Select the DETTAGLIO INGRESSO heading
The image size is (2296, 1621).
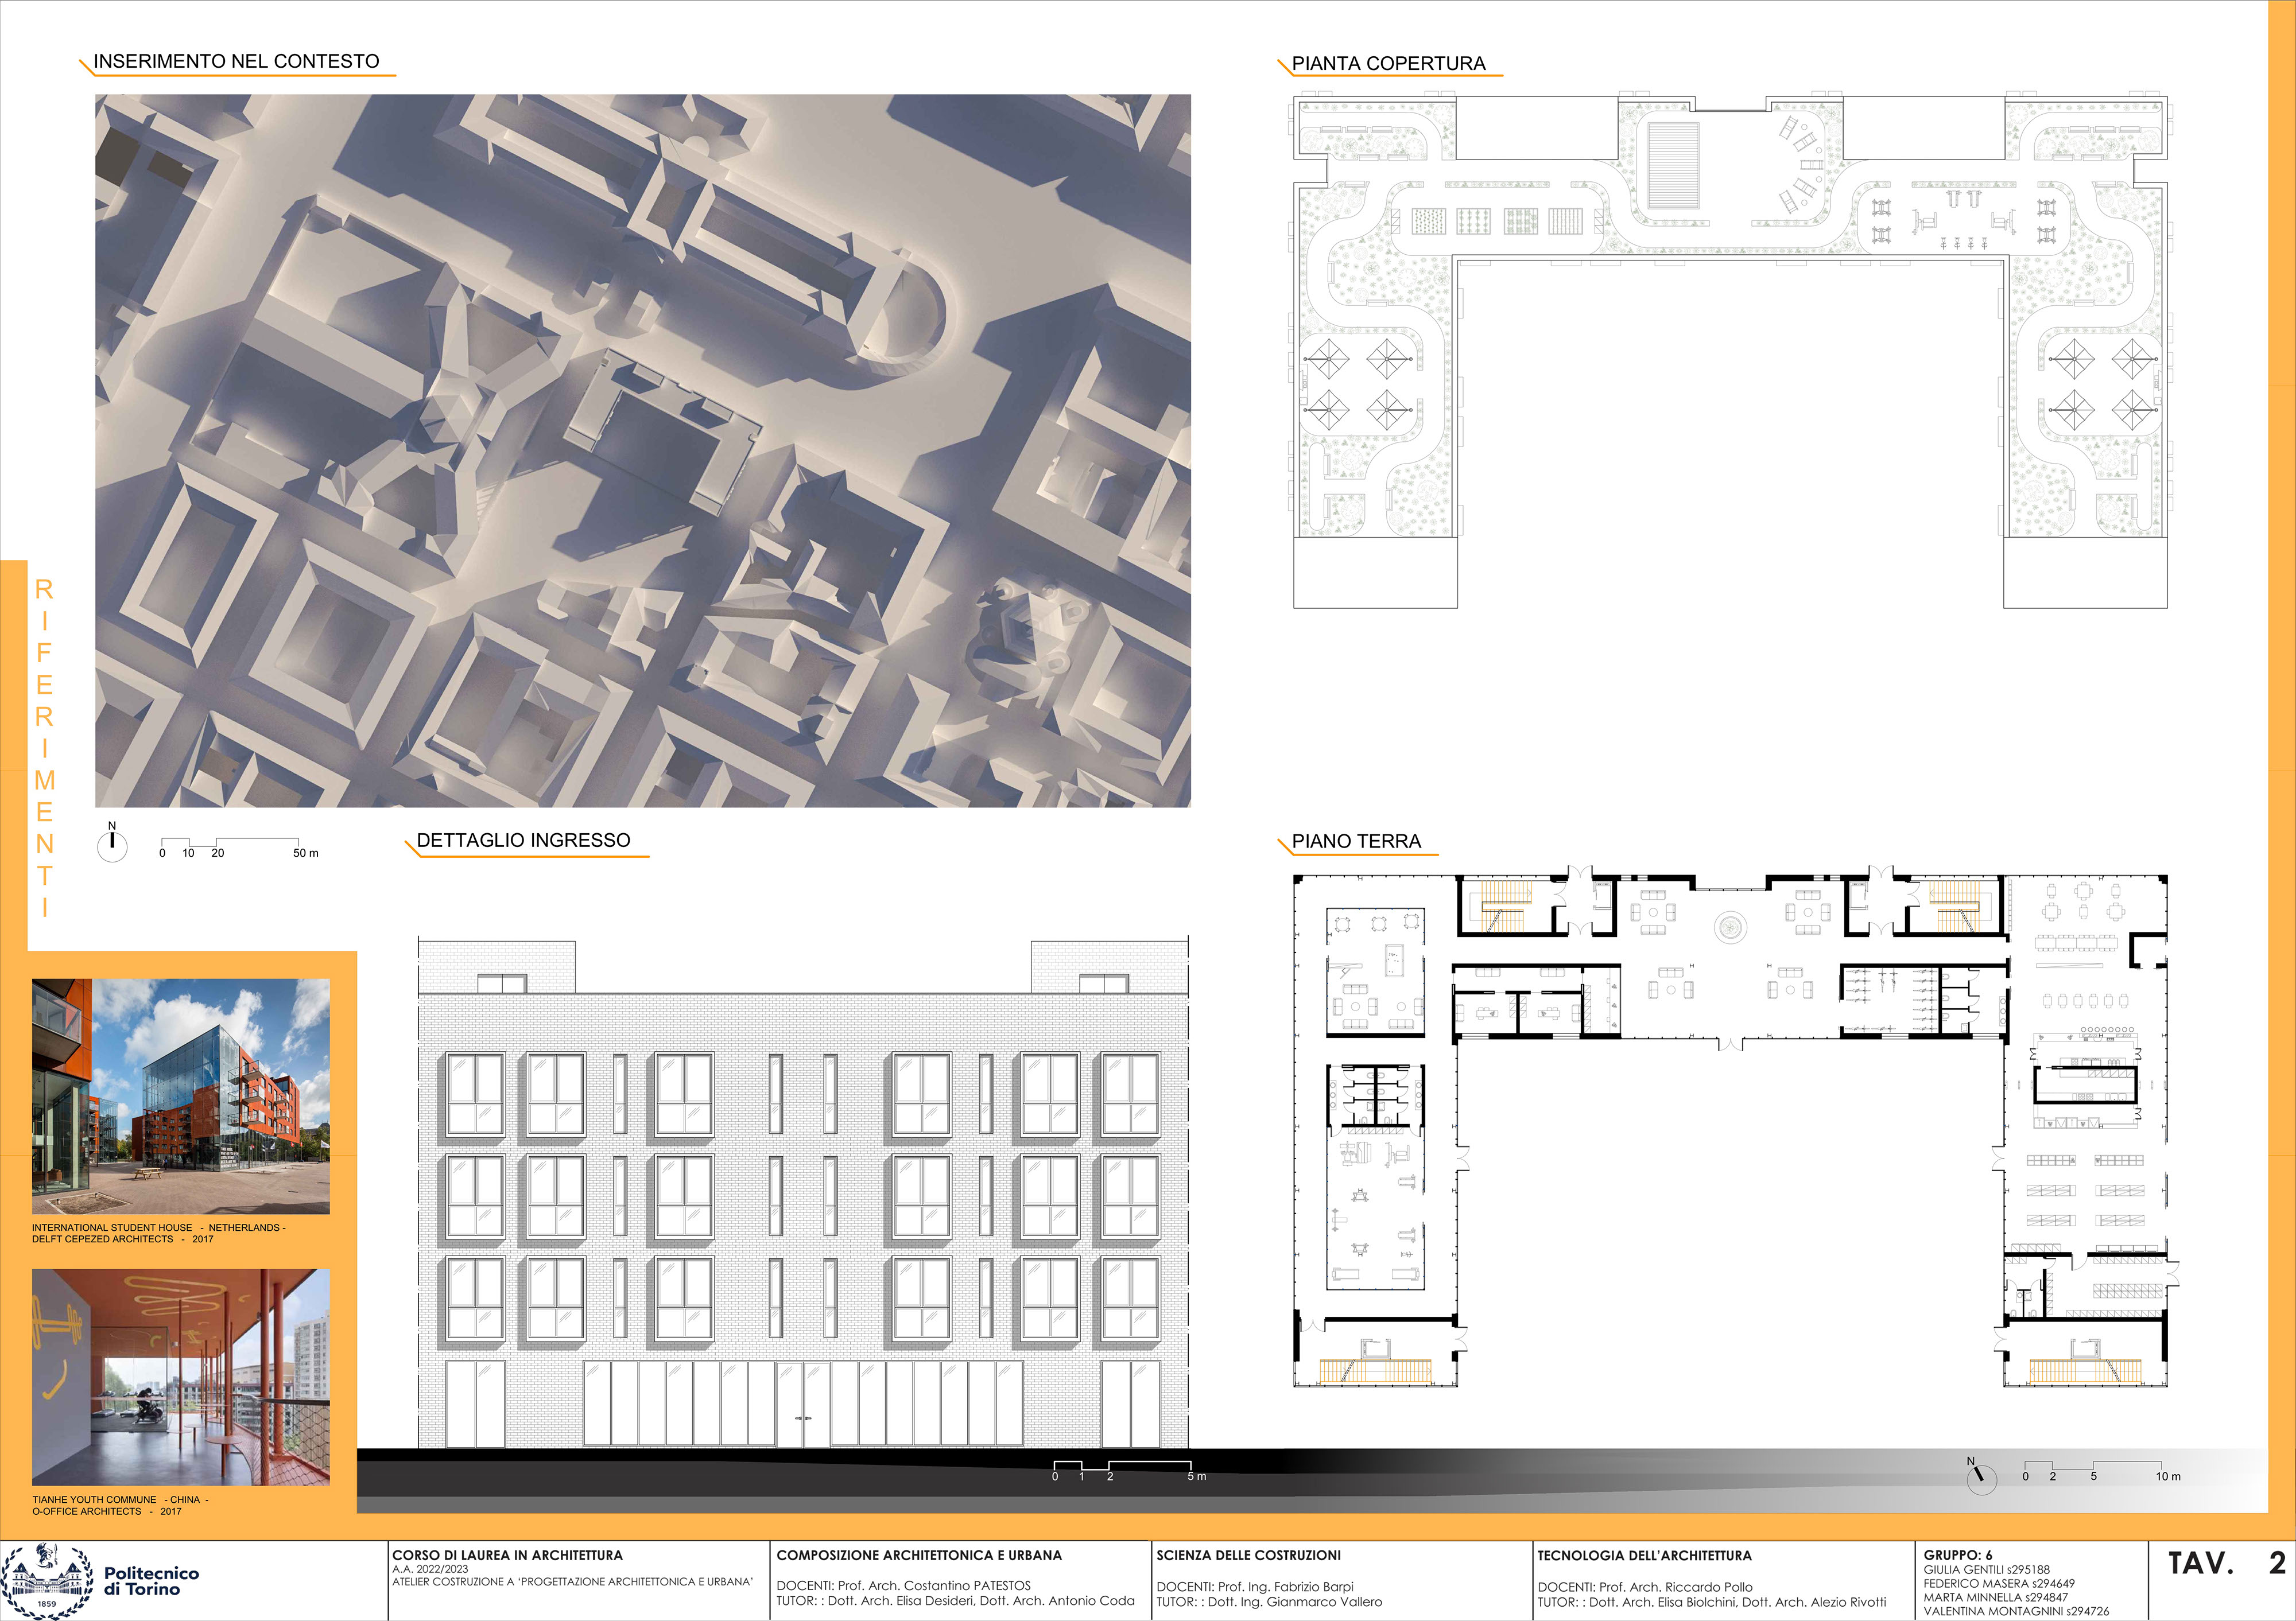coord(523,841)
